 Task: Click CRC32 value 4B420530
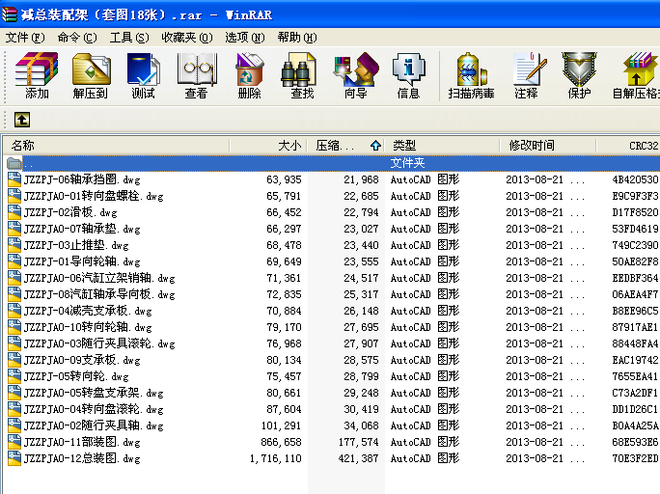[635, 179]
